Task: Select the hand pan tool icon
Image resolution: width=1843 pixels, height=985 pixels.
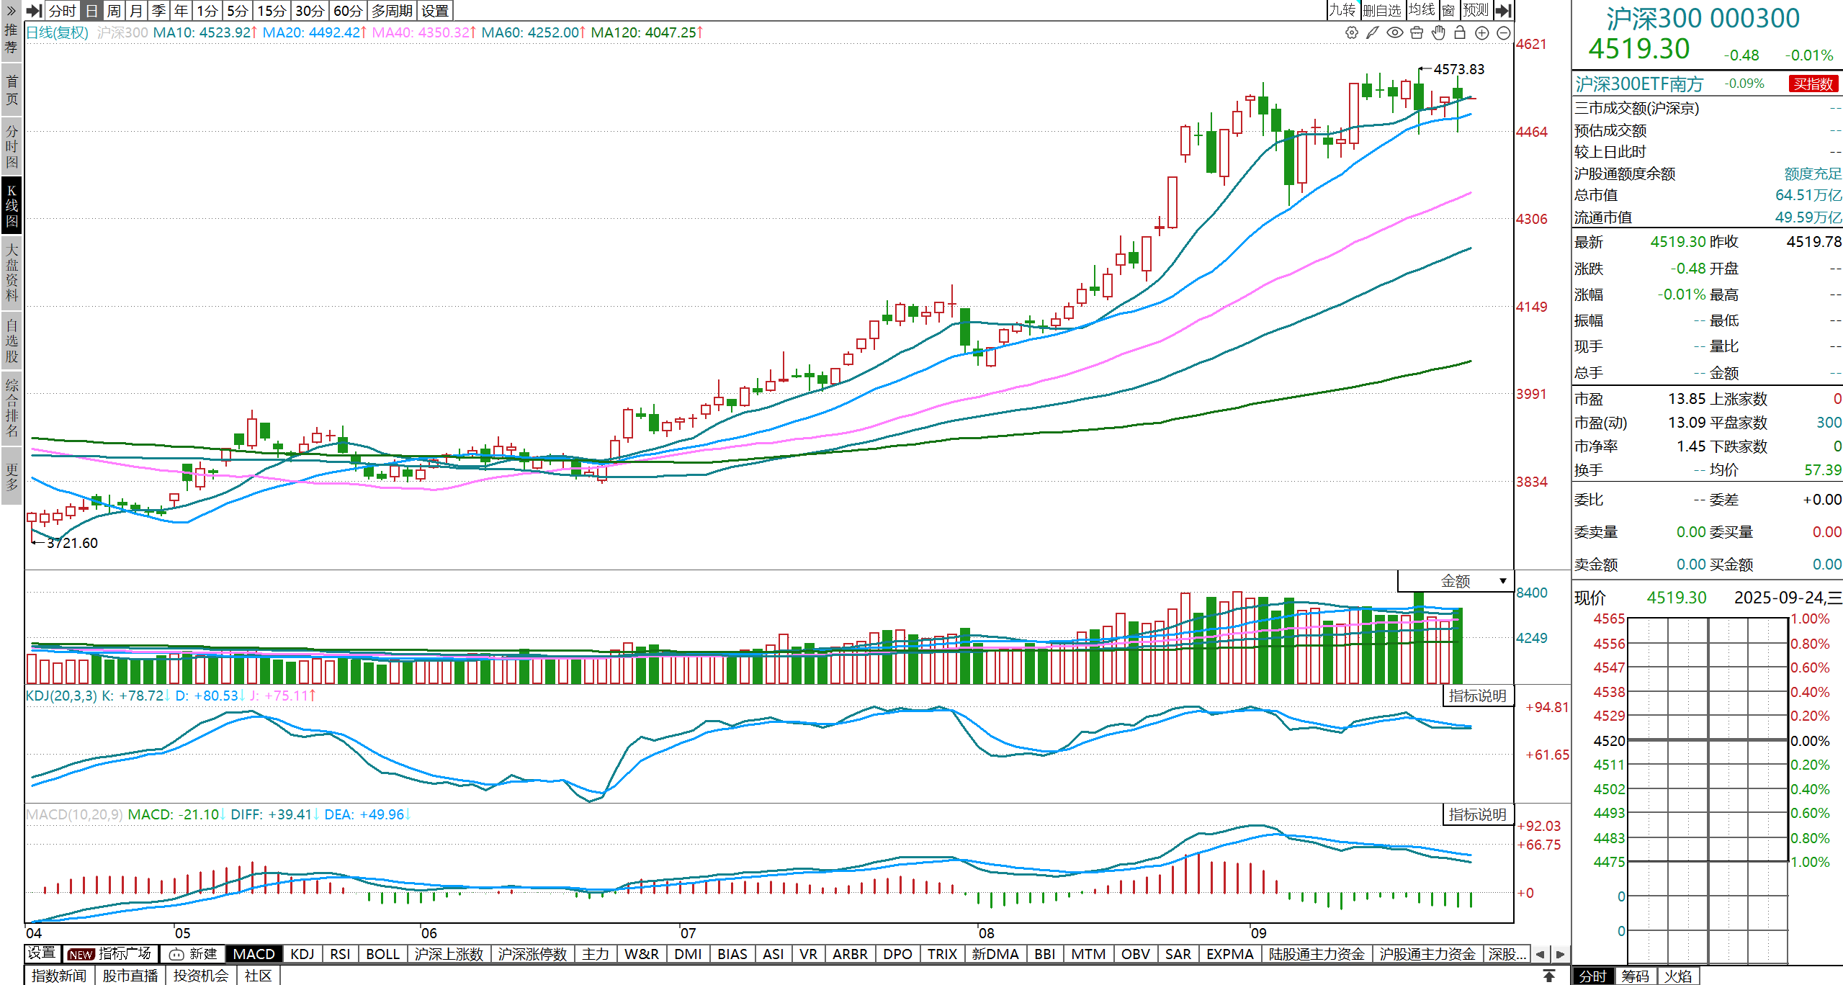Action: (x=1438, y=32)
